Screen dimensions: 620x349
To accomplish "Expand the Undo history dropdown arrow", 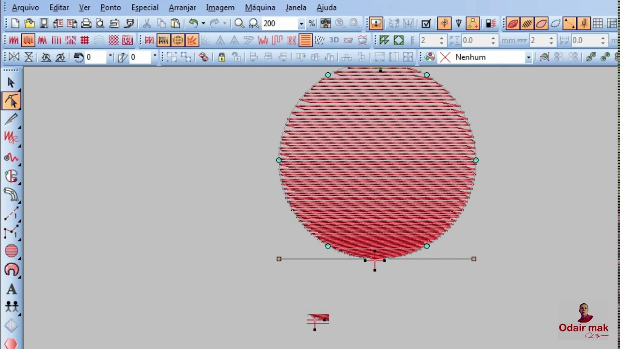I will [x=203, y=23].
